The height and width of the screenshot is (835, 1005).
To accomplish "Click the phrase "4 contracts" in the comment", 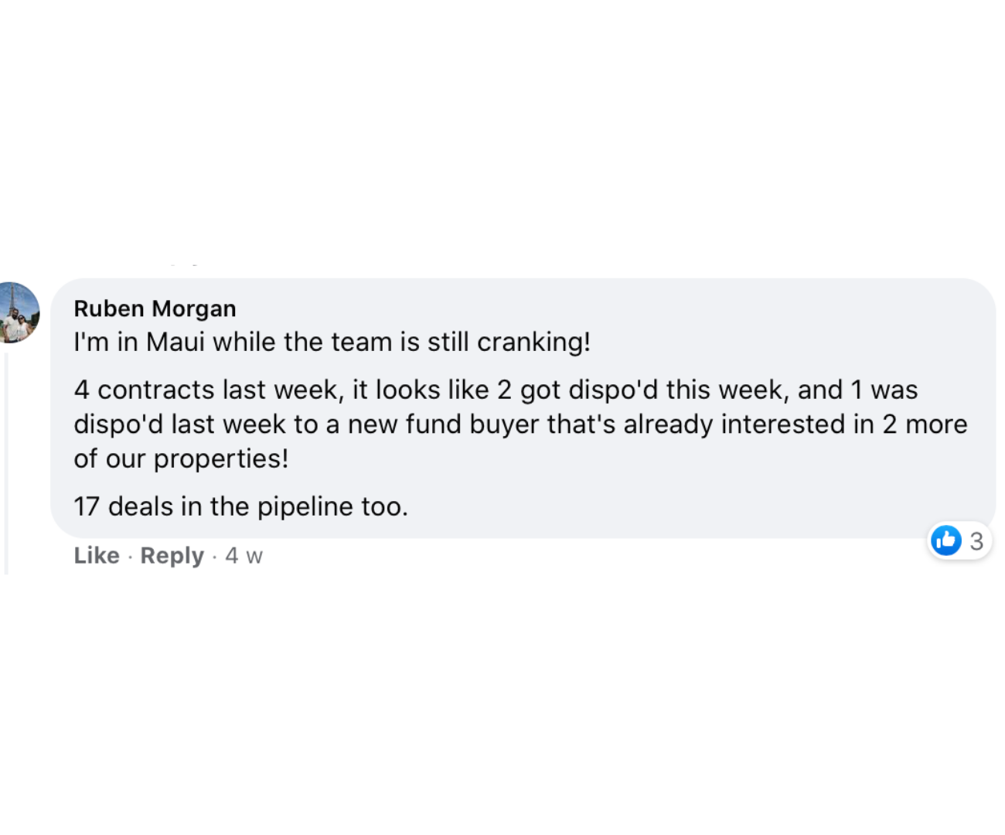I will click(144, 390).
